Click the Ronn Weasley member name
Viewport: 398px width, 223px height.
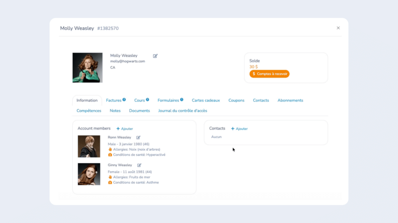pyautogui.click(x=120, y=137)
